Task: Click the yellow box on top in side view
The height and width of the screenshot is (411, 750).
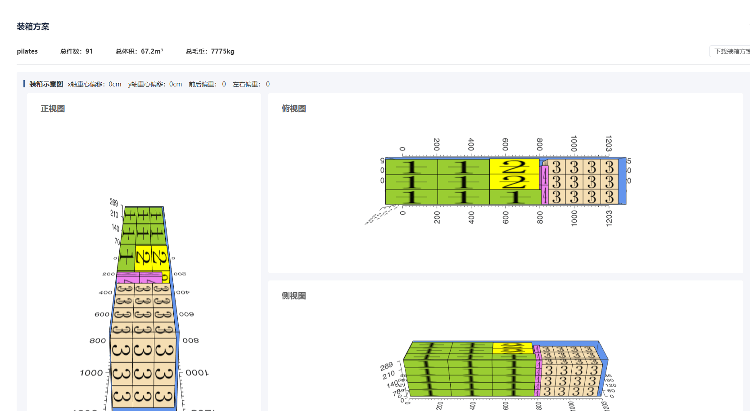Action: click(x=512, y=348)
